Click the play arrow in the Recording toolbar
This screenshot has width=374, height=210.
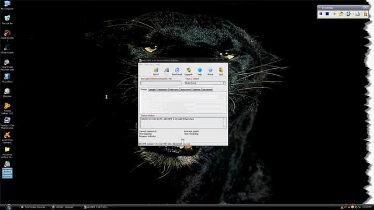tap(335, 14)
